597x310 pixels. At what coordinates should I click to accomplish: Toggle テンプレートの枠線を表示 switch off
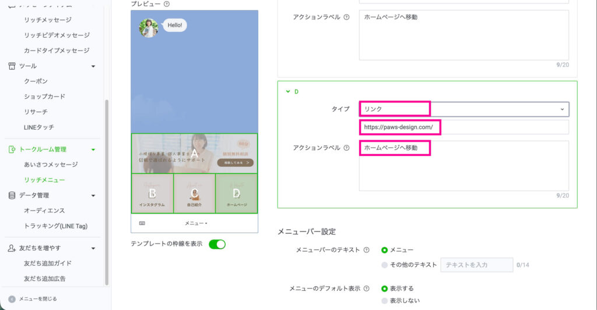pyautogui.click(x=217, y=244)
